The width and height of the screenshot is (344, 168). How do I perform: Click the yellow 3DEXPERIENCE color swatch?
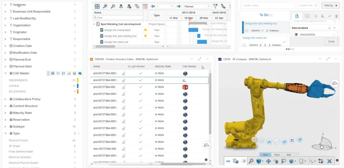pyautogui.click(x=77, y=80)
